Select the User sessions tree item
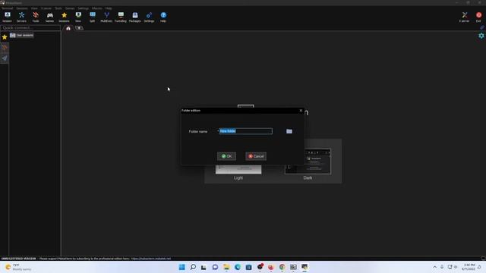This screenshot has height=273, width=486. (22, 36)
